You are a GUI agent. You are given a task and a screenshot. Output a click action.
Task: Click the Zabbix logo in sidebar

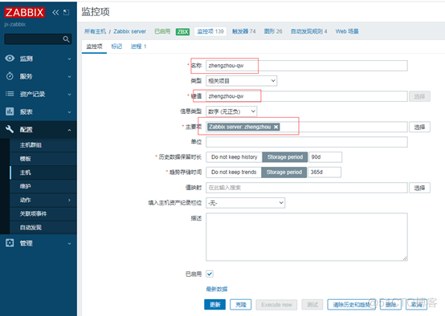(x=25, y=13)
